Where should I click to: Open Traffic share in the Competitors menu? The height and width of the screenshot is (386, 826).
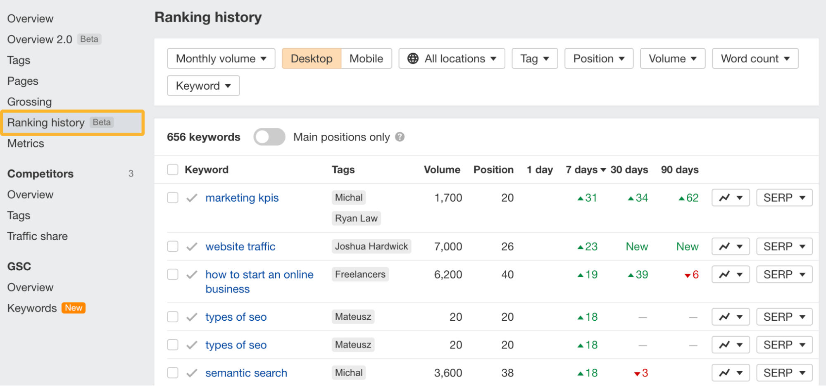pyautogui.click(x=38, y=236)
